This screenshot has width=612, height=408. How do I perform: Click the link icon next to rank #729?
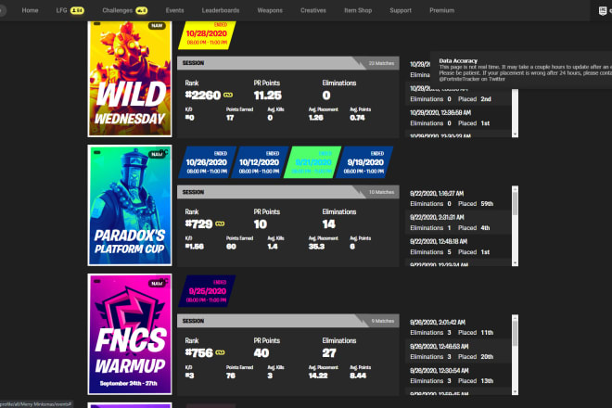[220, 223]
